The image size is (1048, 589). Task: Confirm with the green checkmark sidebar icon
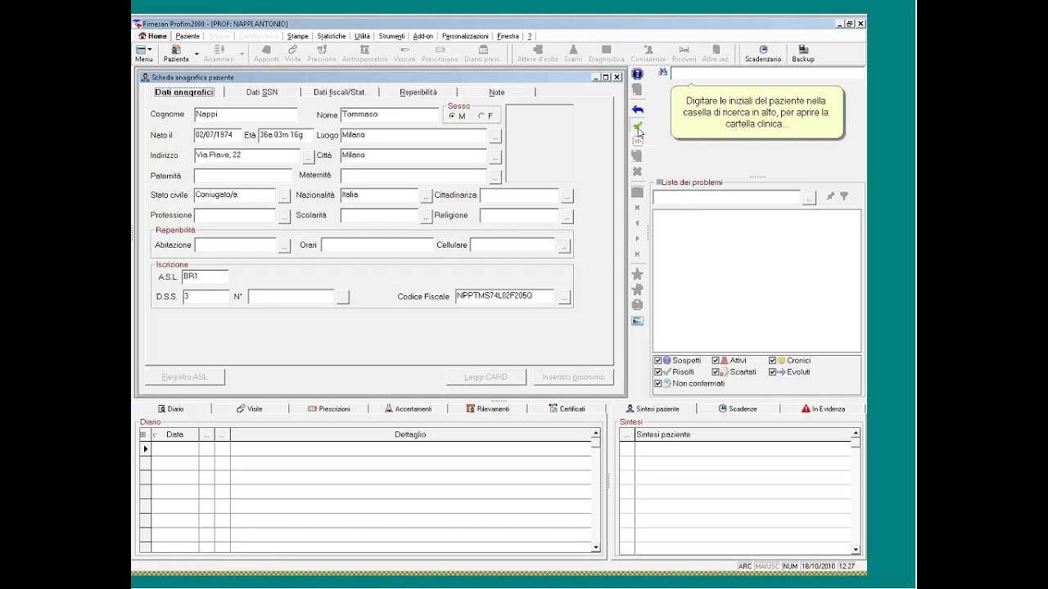click(637, 126)
